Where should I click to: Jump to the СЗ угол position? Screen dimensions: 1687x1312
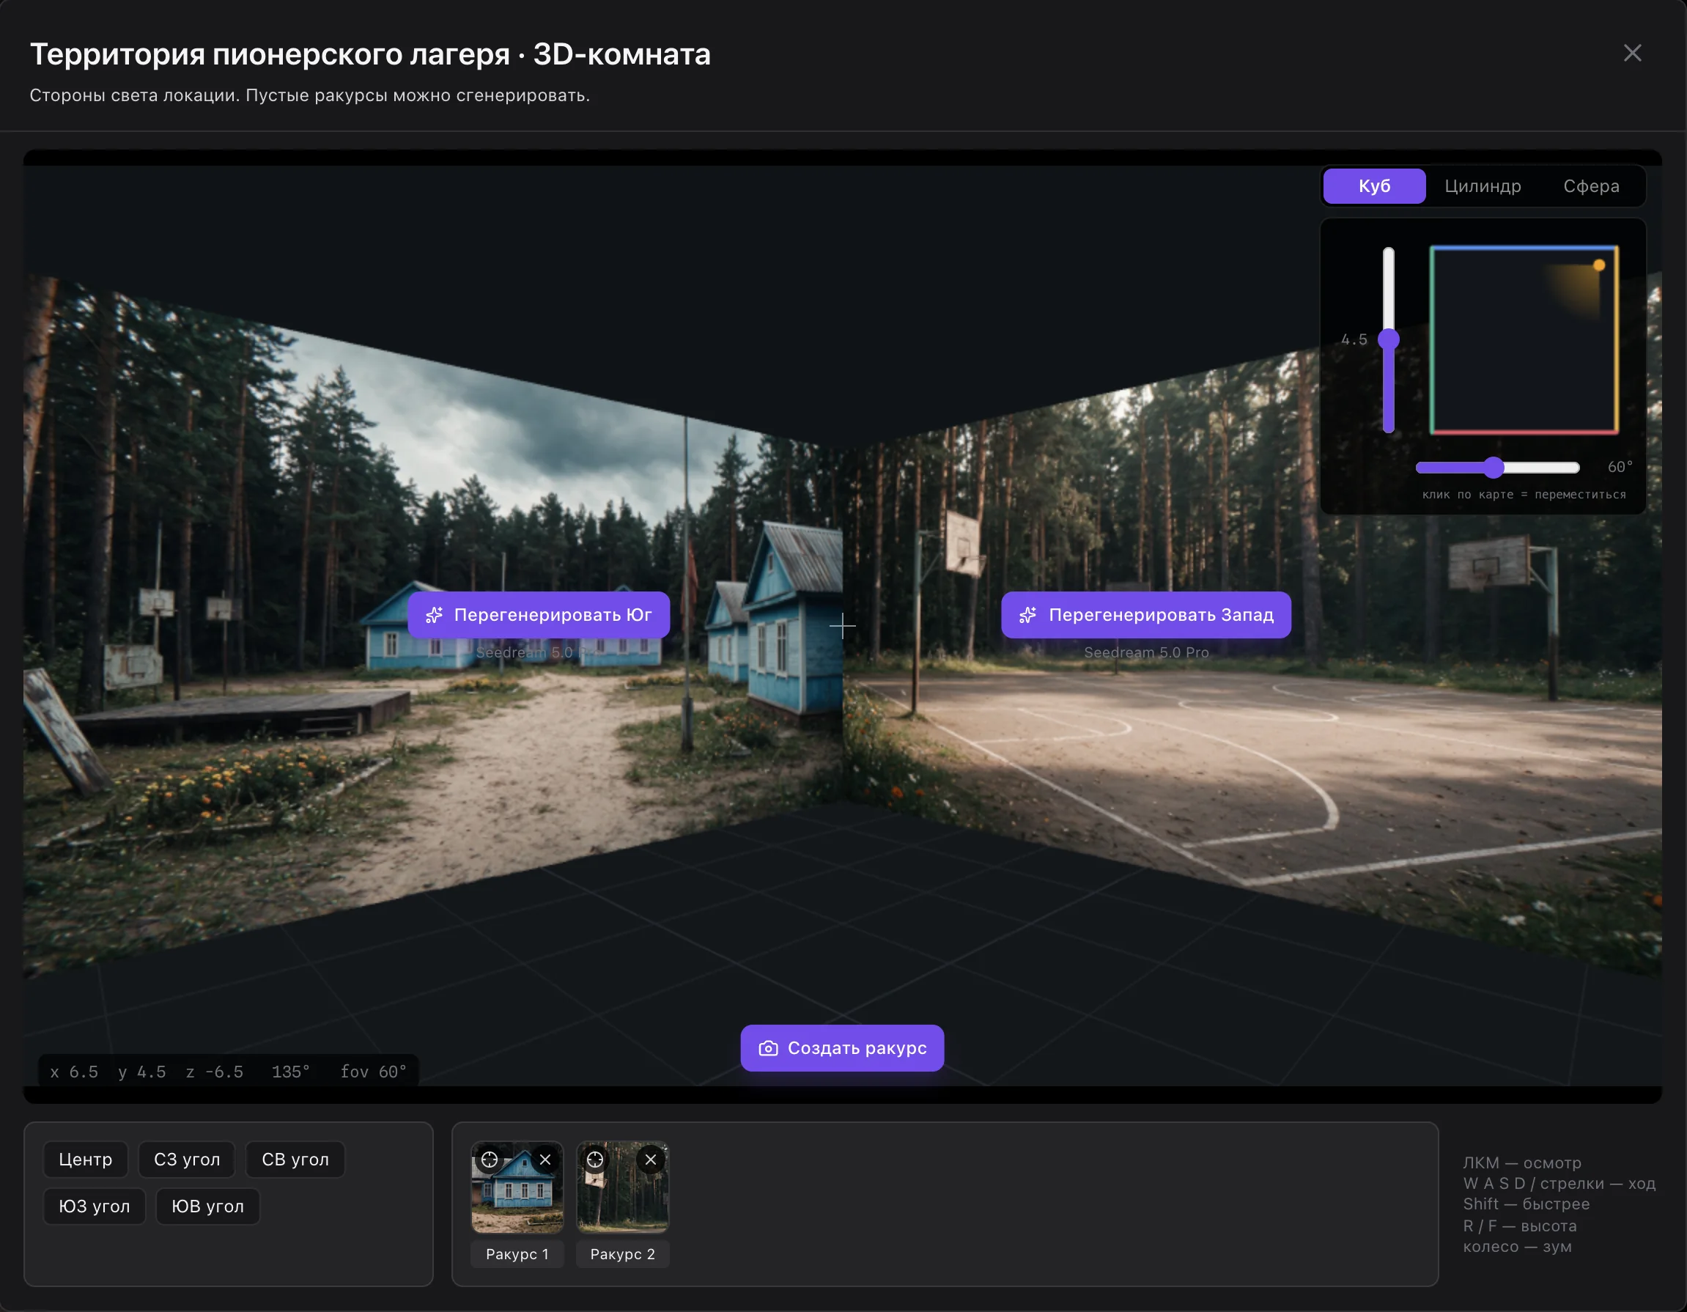[x=187, y=1159]
